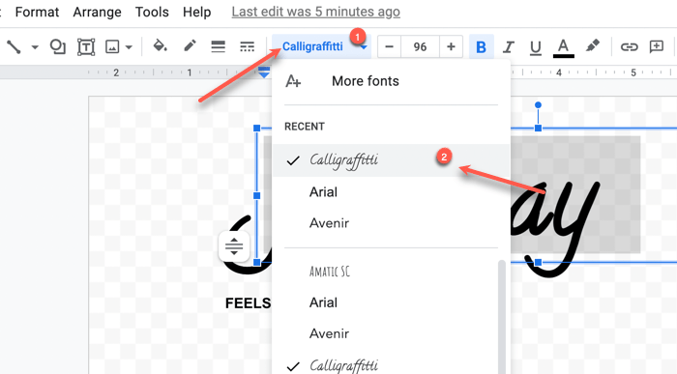Open the Tools menu
677x374 pixels.
point(152,12)
